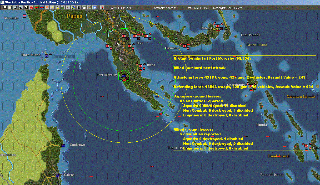Open the information 'i' toolbar icon
The image size is (320, 185).
[26, 8]
